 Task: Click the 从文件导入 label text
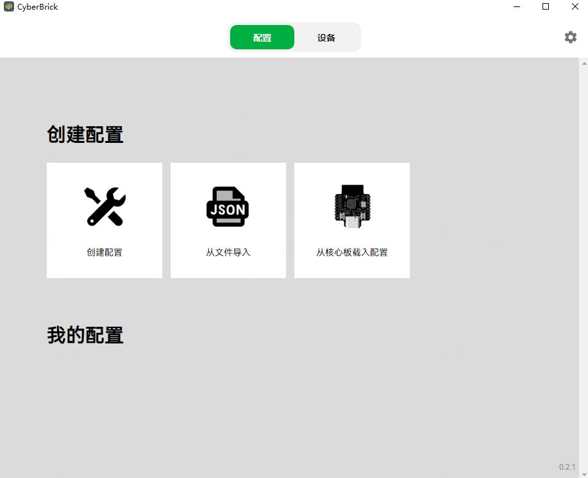[x=228, y=252]
